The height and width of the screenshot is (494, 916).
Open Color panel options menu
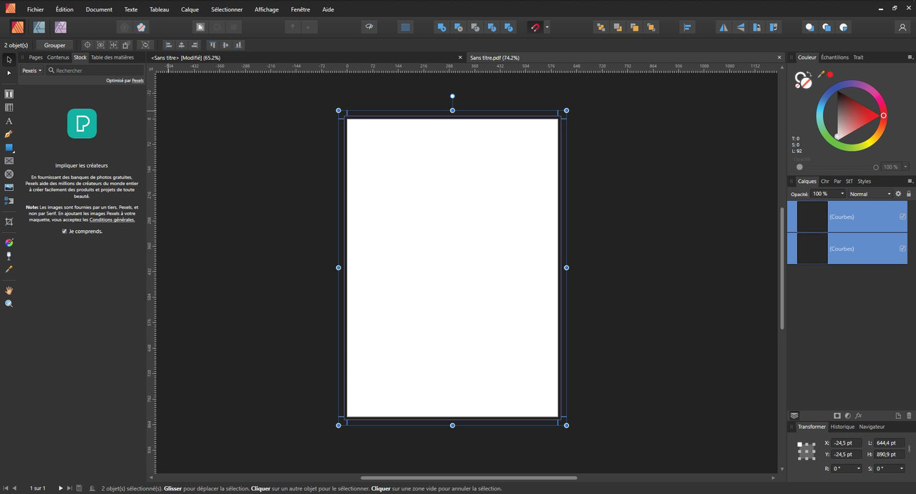[x=910, y=57]
